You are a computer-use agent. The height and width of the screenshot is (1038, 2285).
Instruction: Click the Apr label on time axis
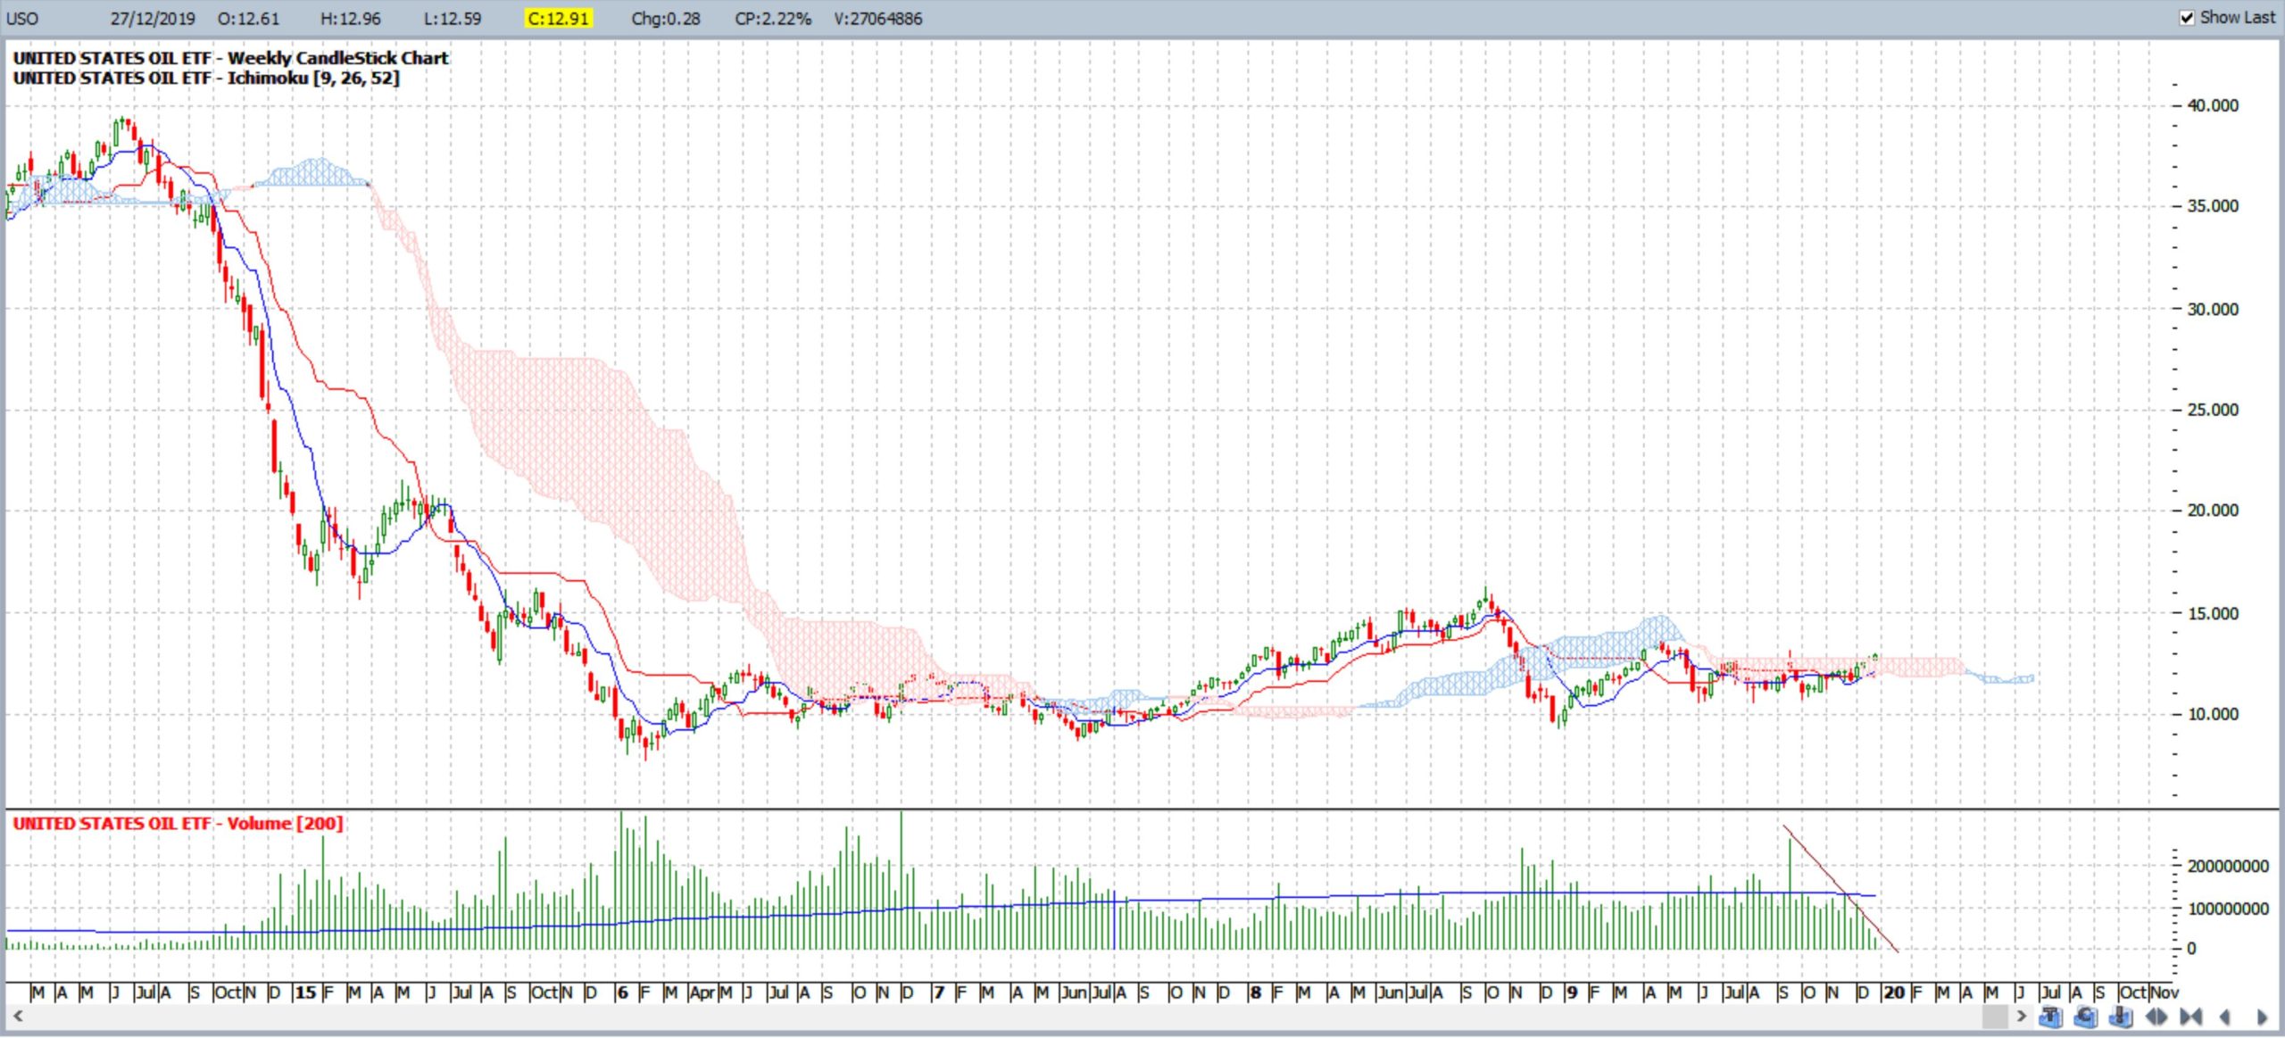(x=702, y=992)
